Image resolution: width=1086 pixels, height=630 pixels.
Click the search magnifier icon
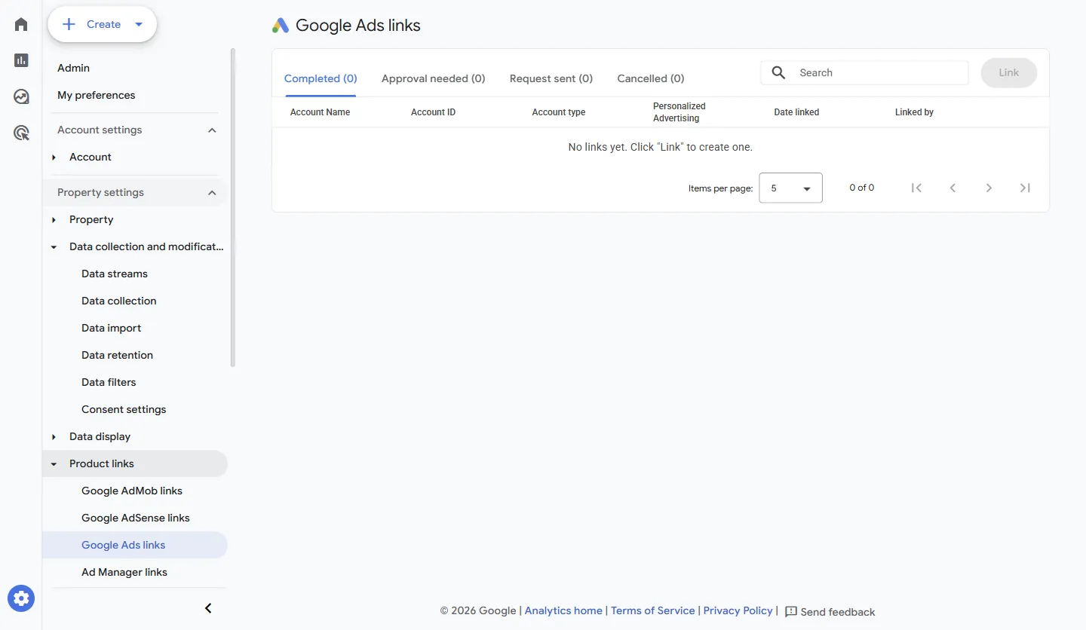coord(779,72)
